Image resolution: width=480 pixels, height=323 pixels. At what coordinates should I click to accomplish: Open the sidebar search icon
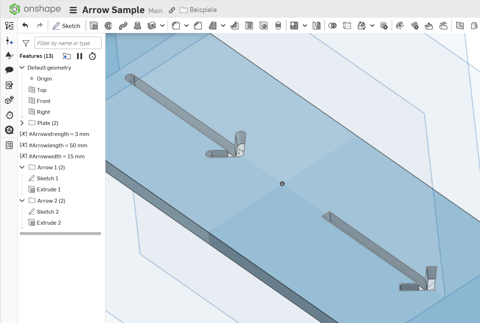pos(9,130)
